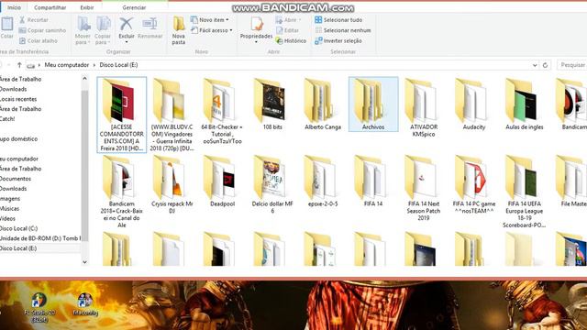Select the FIFA 14 folder

click(373, 181)
